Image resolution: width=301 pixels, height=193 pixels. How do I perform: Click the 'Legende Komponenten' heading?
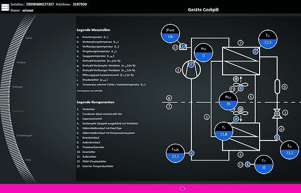(95, 102)
